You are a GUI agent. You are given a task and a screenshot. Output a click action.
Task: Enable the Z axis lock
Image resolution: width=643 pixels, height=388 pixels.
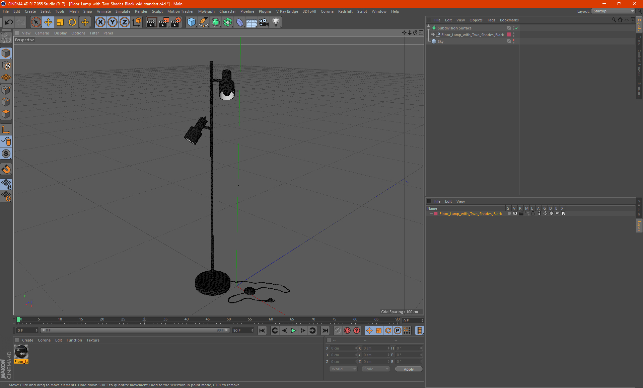point(125,22)
